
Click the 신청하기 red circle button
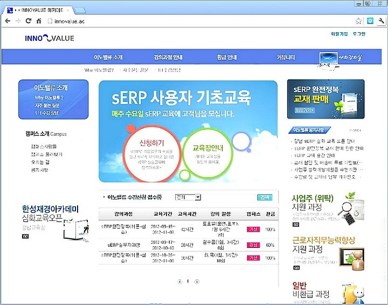coord(151,154)
